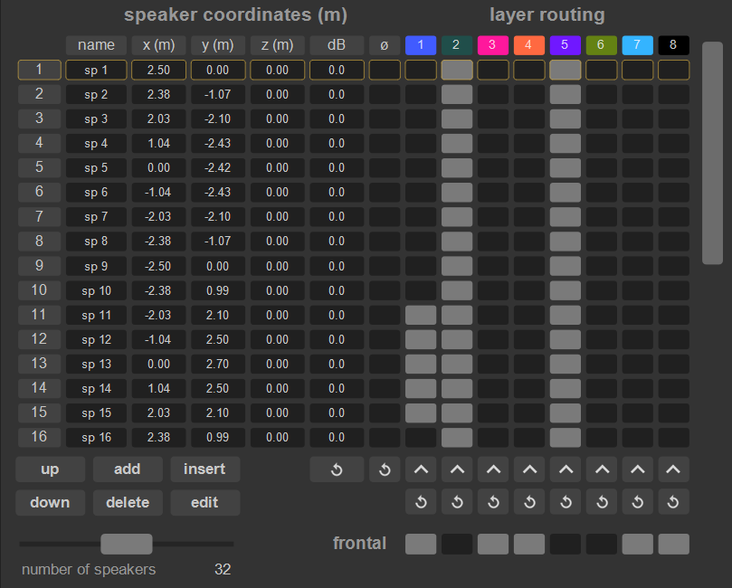Toggle layer 5 routing for sp 4
This screenshot has height=588, width=732.
[x=566, y=143]
